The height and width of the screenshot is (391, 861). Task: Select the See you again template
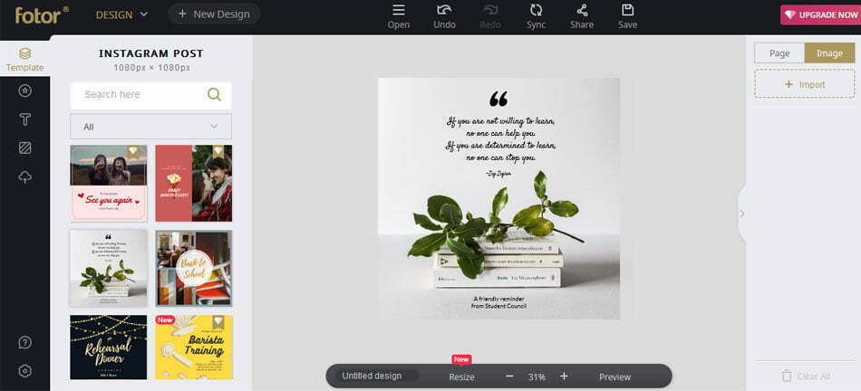(x=109, y=183)
